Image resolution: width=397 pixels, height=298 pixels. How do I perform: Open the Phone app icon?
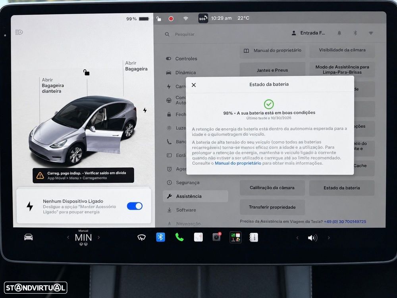click(179, 237)
